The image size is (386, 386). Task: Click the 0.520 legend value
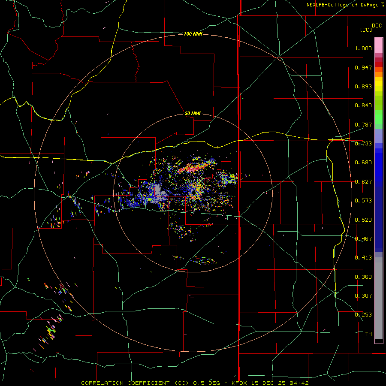tap(363, 220)
